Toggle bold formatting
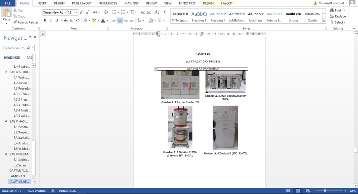The height and width of the screenshot is (194, 358). click(45, 20)
